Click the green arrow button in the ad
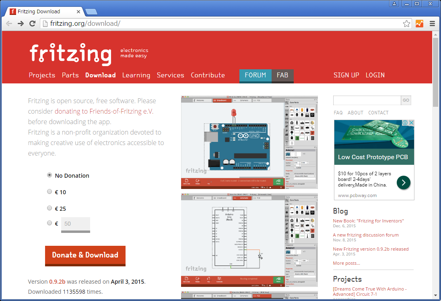Screen dimensions: 441x301 (404, 183)
